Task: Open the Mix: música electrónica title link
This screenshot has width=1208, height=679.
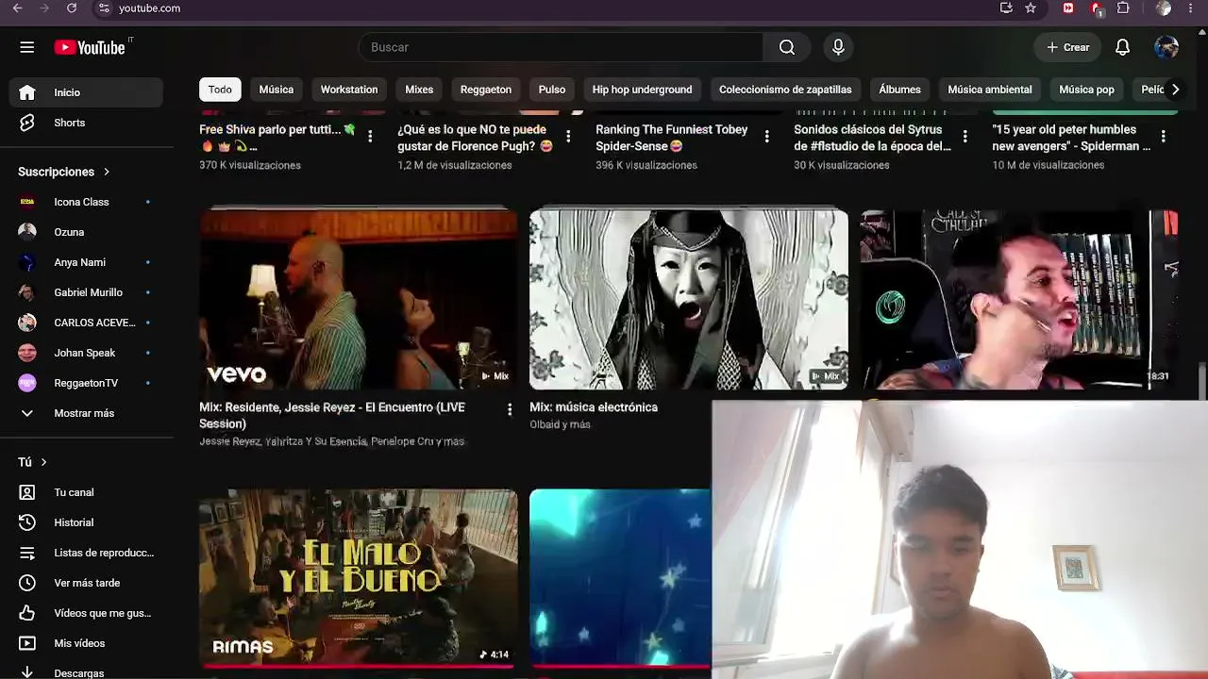Action: [x=594, y=407]
